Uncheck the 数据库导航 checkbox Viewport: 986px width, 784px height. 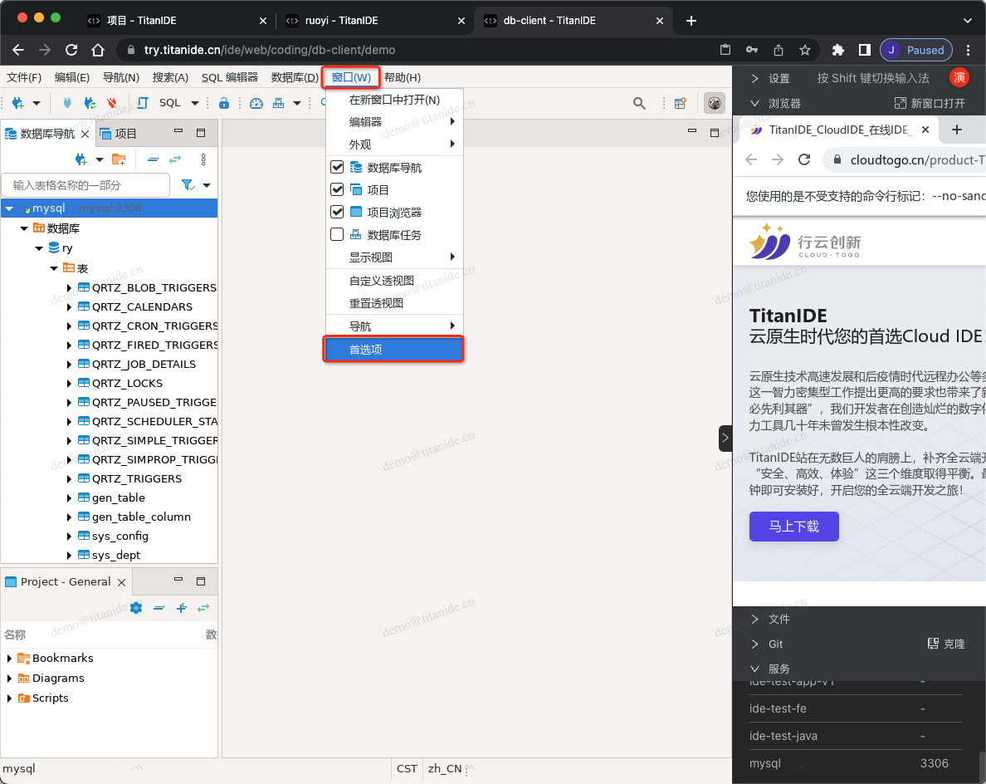point(337,167)
